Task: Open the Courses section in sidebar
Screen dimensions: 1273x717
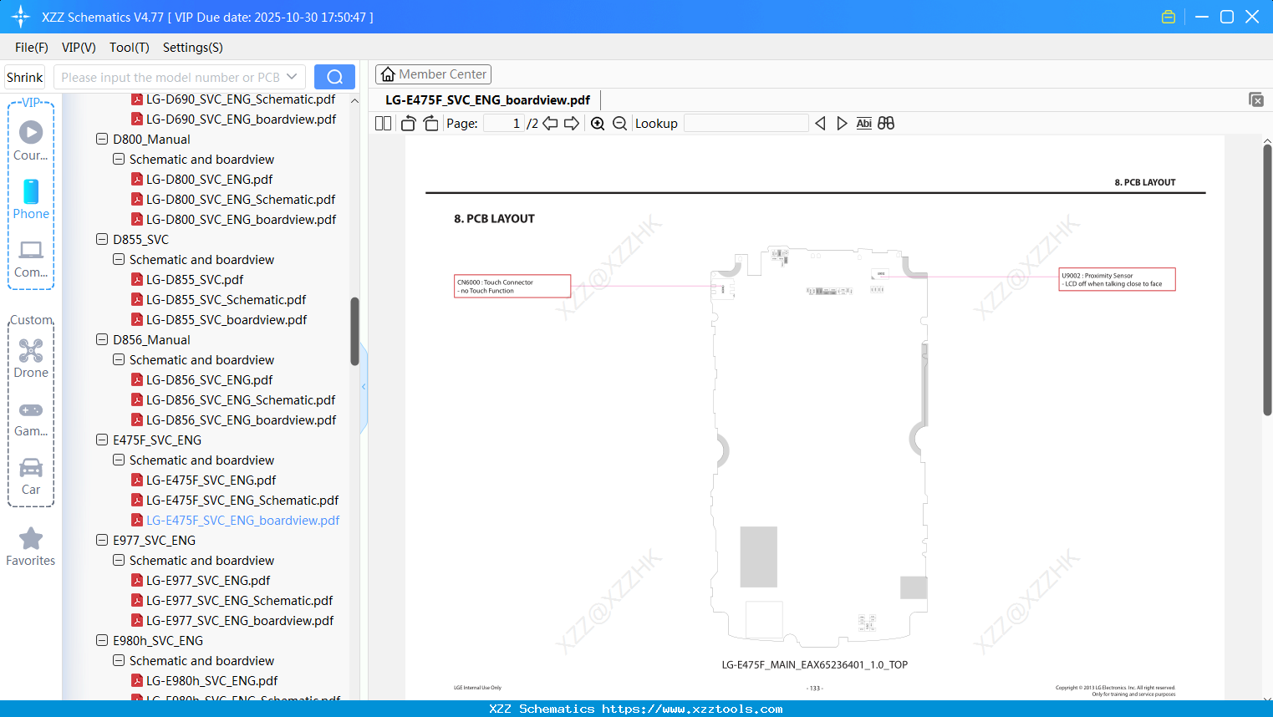Action: click(31, 141)
